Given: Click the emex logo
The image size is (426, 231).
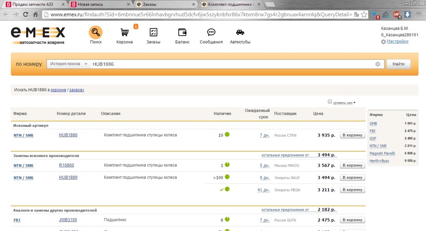Looking at the screenshot, I should pos(38,35).
